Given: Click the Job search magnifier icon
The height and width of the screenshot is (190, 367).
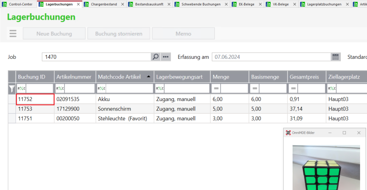Looking at the screenshot, I should pyautogui.click(x=156, y=57).
